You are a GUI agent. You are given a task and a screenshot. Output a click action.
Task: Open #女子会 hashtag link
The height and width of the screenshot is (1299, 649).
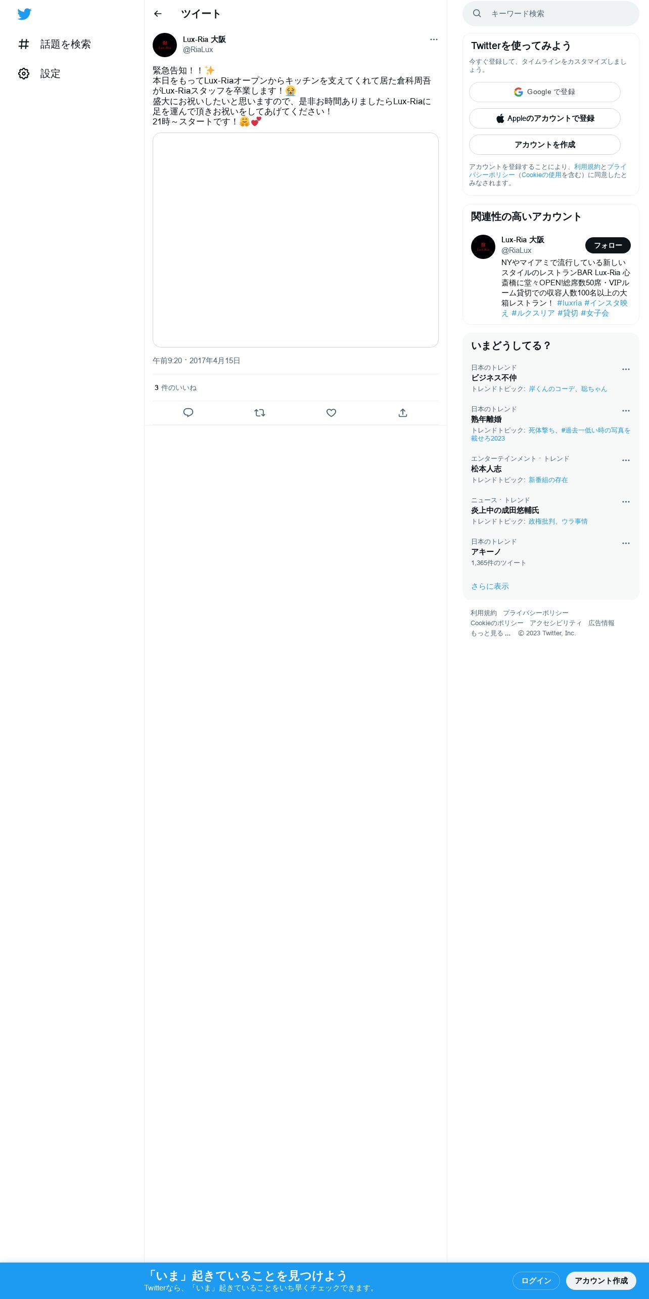tap(594, 313)
